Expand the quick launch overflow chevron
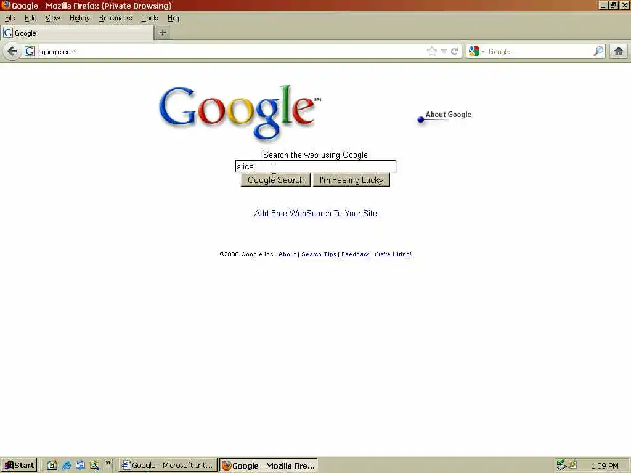This screenshot has height=473, width=631. pos(108,463)
